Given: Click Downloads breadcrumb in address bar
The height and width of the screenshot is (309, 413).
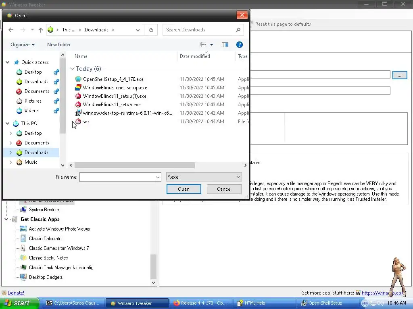Looking at the screenshot, I should [x=96, y=30].
